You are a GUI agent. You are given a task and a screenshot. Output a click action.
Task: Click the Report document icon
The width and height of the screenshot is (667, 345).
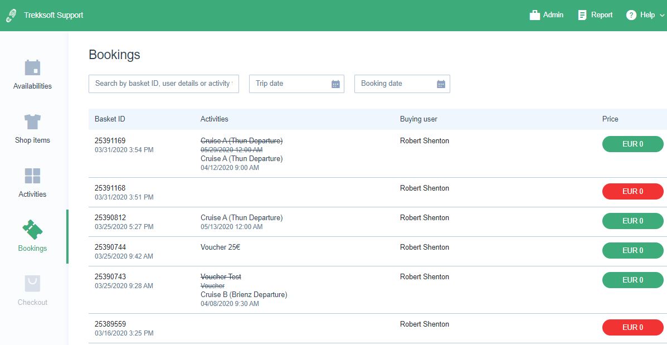(582, 15)
